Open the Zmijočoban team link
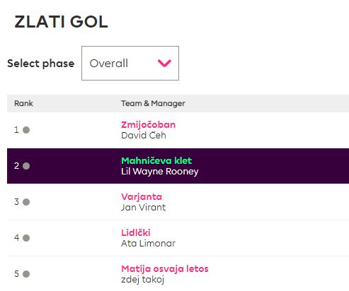The height and width of the screenshot is (291, 349). 148,124
